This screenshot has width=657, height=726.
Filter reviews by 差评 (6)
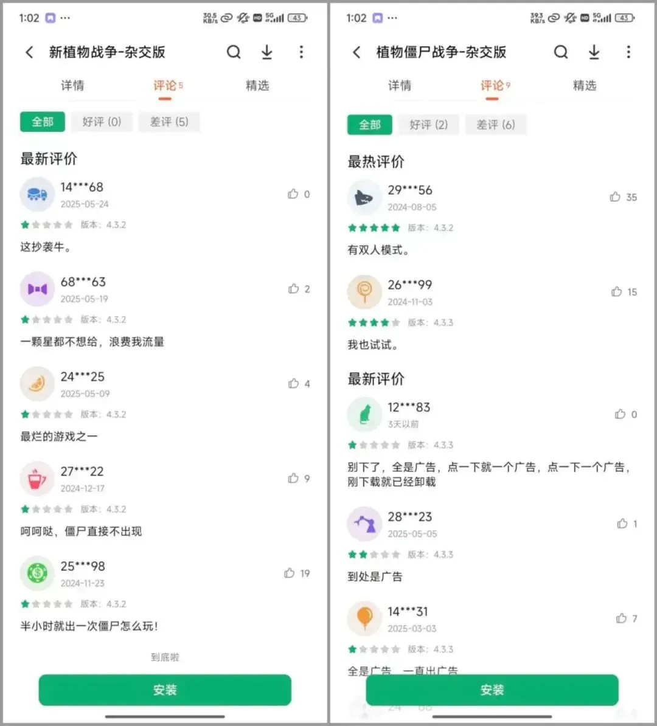496,125
